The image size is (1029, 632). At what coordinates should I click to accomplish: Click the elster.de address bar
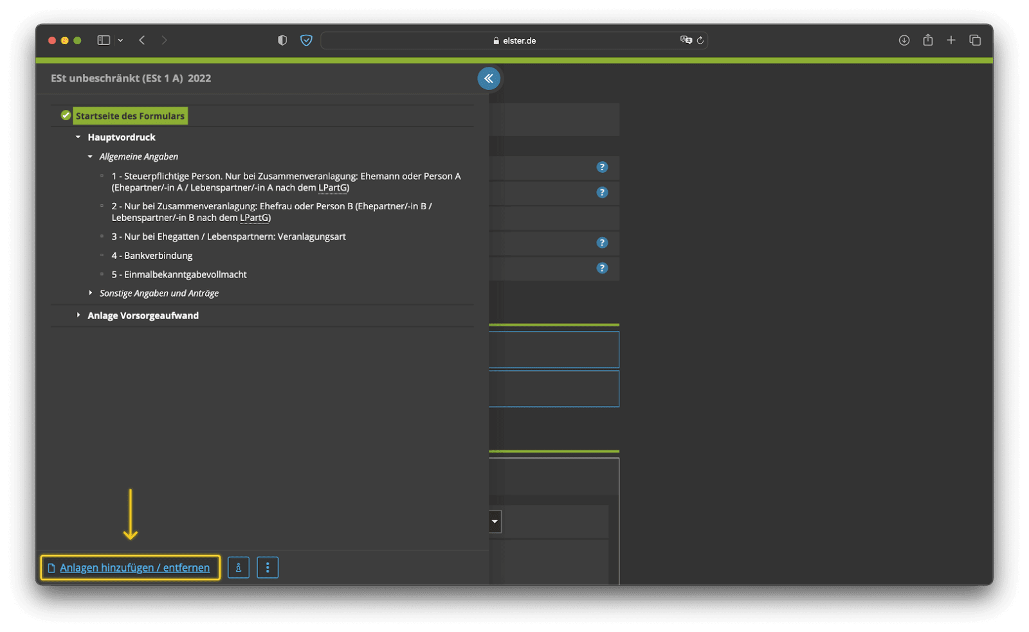tap(514, 40)
